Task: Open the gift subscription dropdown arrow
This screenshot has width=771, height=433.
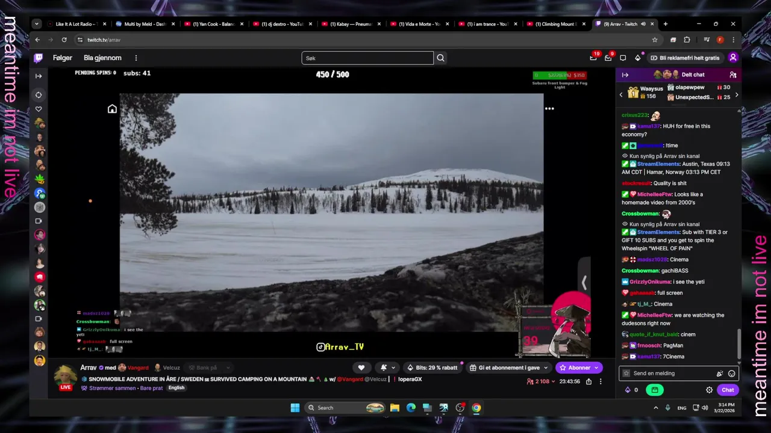Action: 546,367
